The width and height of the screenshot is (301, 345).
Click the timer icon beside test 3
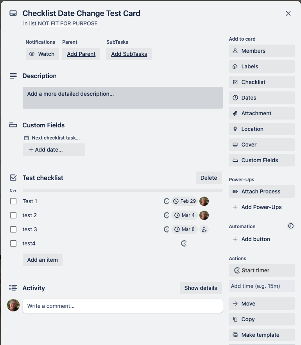pyautogui.click(x=167, y=229)
